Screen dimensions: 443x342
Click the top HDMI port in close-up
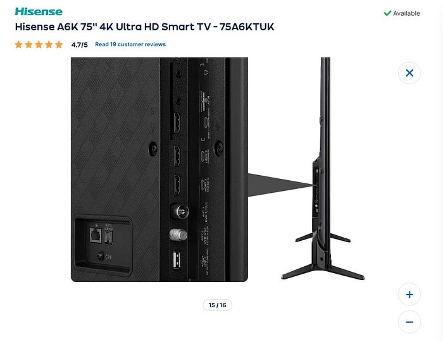click(177, 123)
